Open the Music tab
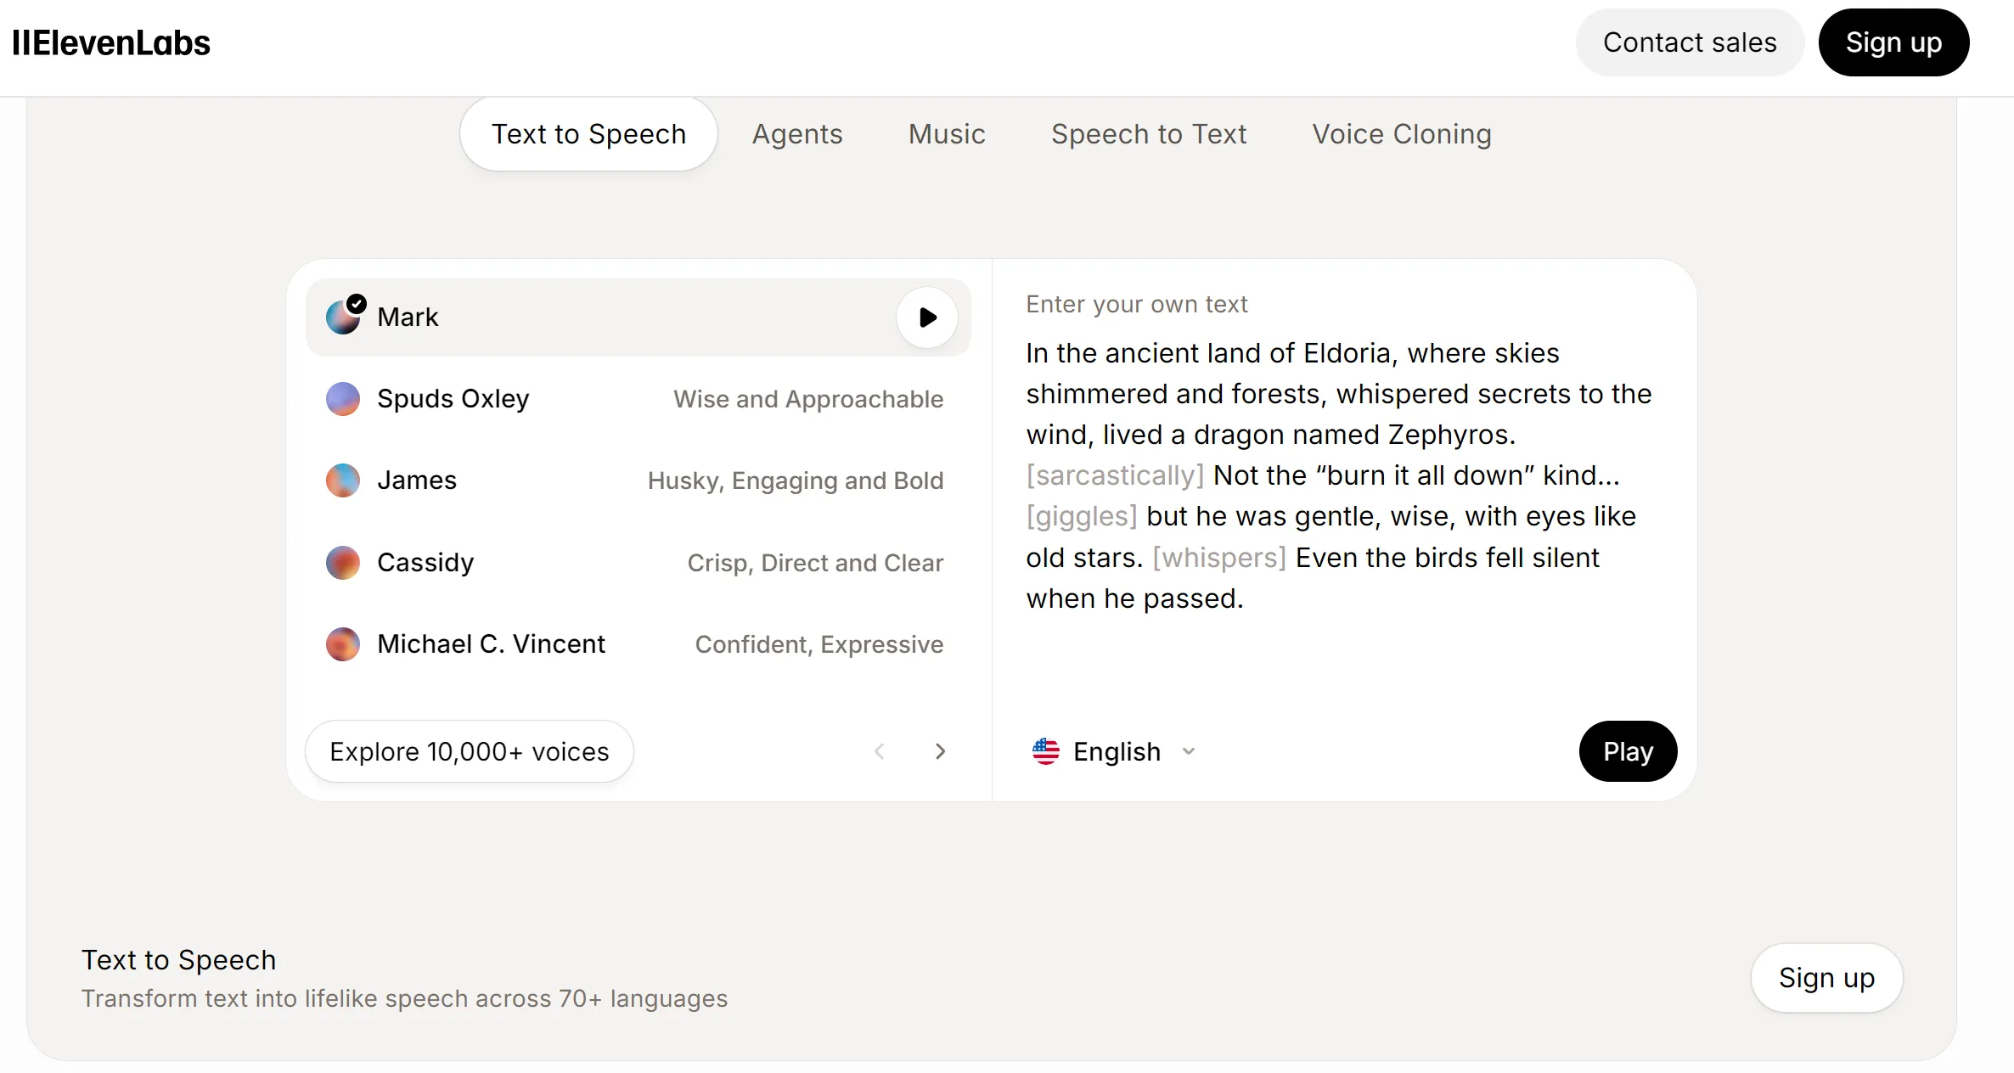This screenshot has width=2014, height=1073. coord(946,133)
